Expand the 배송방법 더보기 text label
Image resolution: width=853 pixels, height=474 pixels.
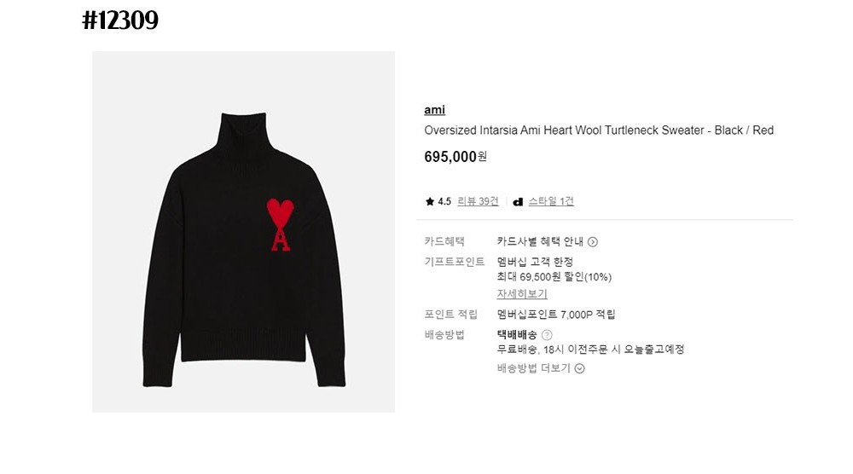pos(534,368)
